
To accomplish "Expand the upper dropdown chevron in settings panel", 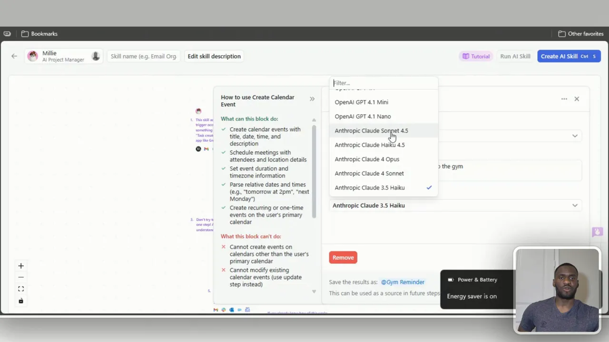I will (x=575, y=136).
